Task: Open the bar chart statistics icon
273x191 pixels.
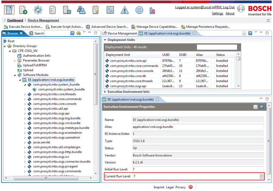Action: point(152,10)
